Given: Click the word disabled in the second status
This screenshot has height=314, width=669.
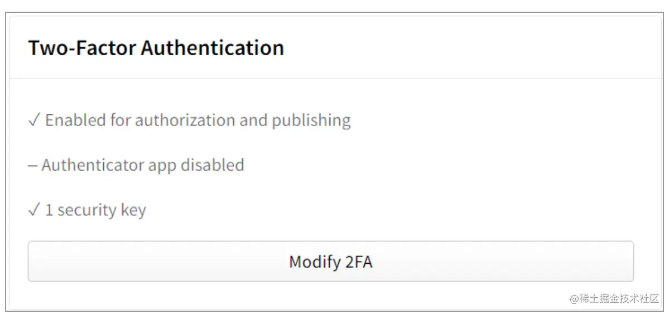Looking at the screenshot, I should 213,166.
